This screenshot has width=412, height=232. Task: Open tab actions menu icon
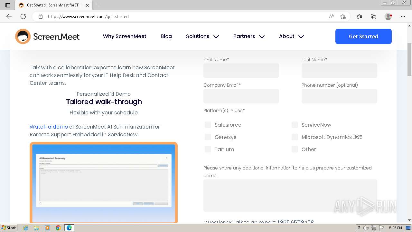pyautogui.click(x=8, y=5)
